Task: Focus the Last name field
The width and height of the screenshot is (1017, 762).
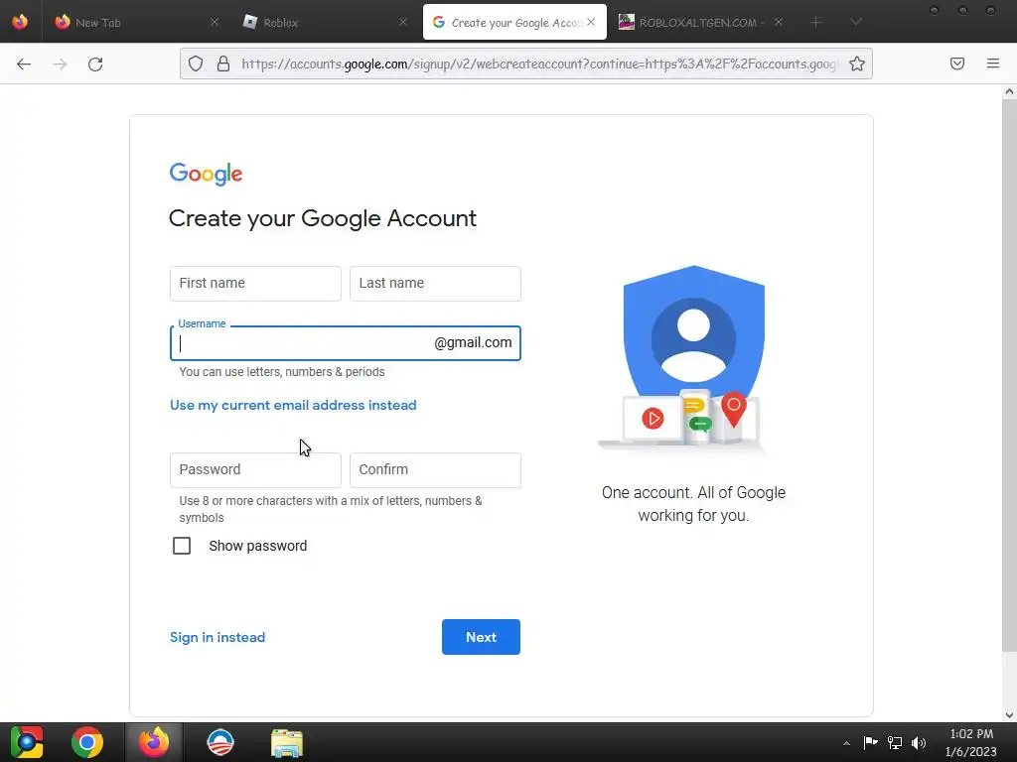Action: point(435,283)
